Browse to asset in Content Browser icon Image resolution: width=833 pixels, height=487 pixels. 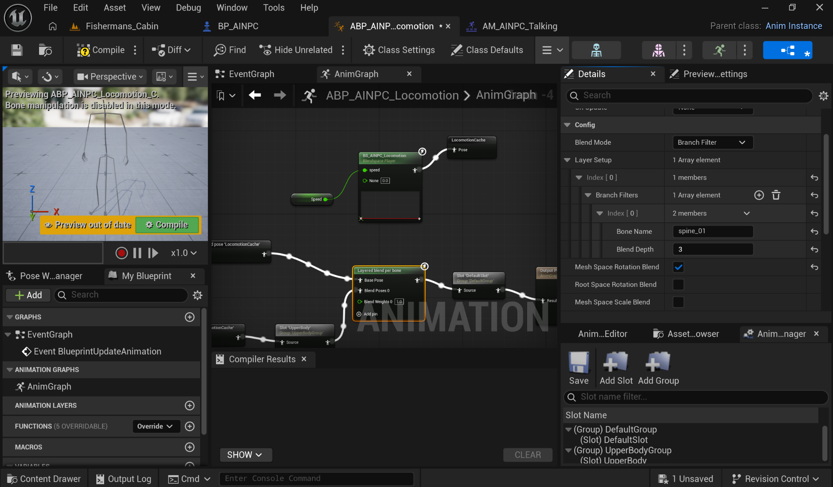pyautogui.click(x=45, y=50)
